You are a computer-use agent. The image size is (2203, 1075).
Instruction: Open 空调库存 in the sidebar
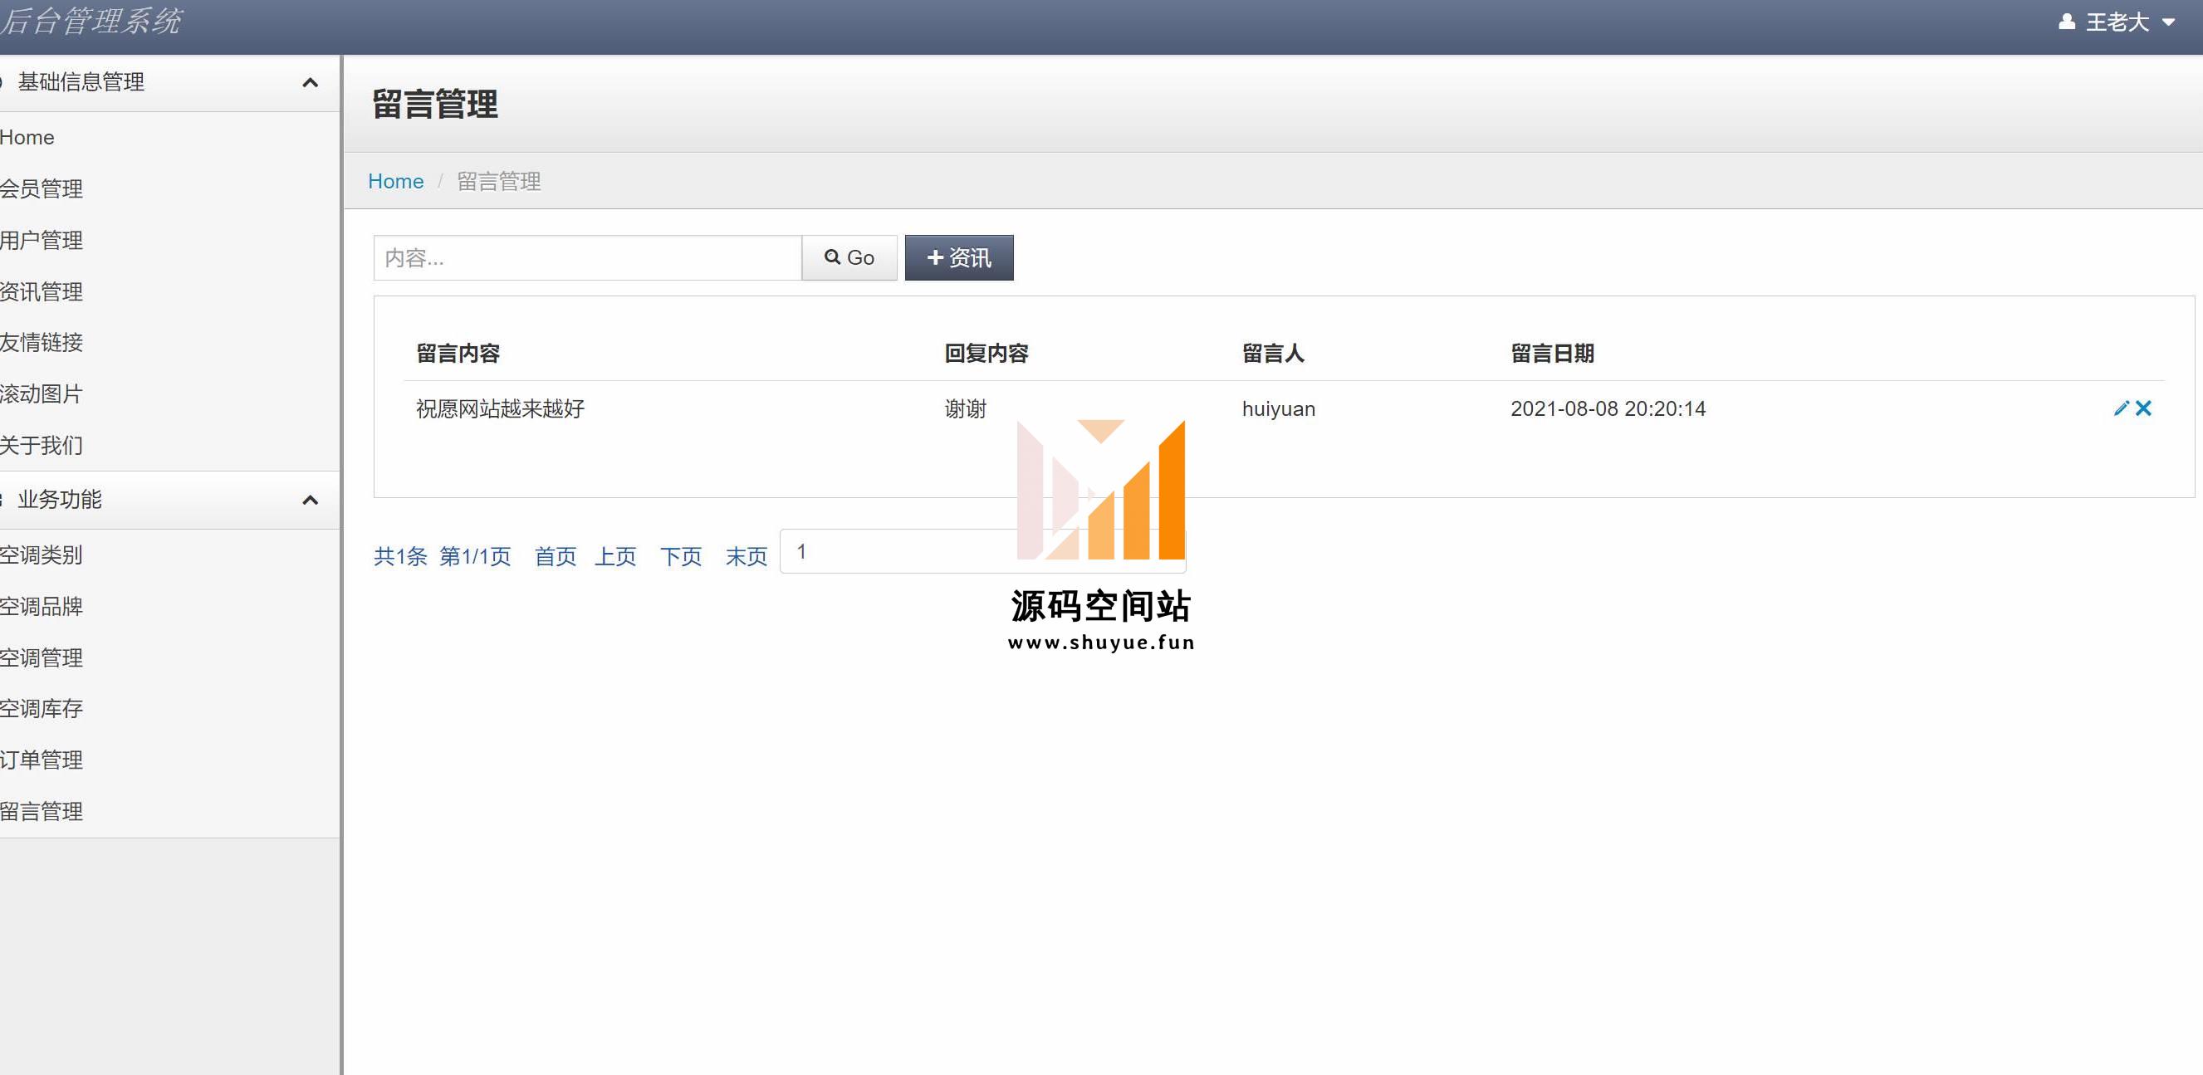pyautogui.click(x=41, y=708)
